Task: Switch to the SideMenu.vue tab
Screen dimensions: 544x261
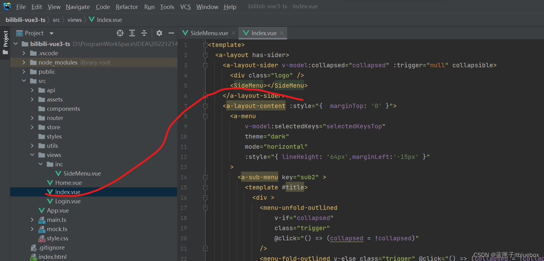Action: pos(209,33)
